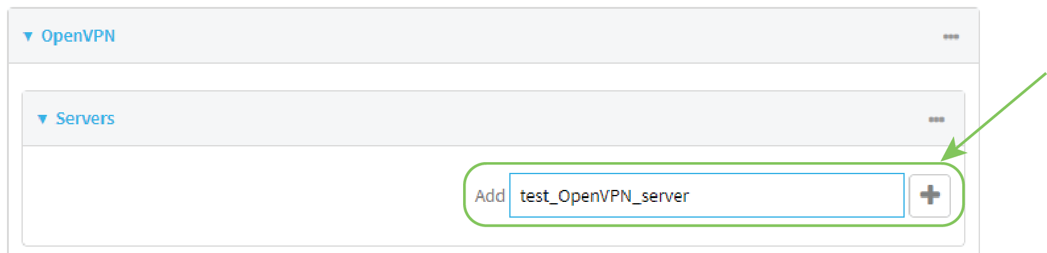Collapse the OpenVPN section via its triangle
This screenshot has height=253, width=1047.
click(28, 37)
